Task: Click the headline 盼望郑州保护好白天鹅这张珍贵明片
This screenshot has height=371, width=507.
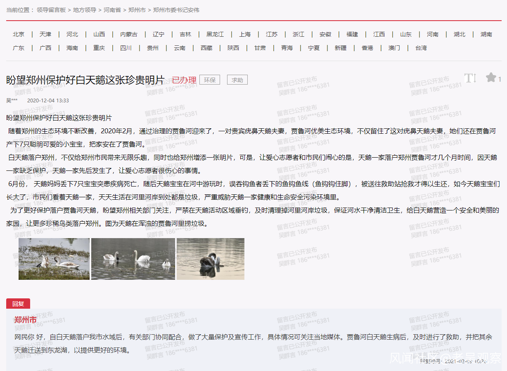Action: click(85, 80)
